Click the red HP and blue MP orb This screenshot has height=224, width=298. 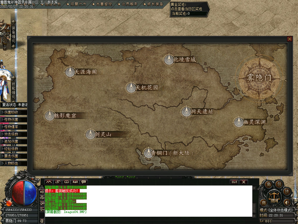click(24, 193)
